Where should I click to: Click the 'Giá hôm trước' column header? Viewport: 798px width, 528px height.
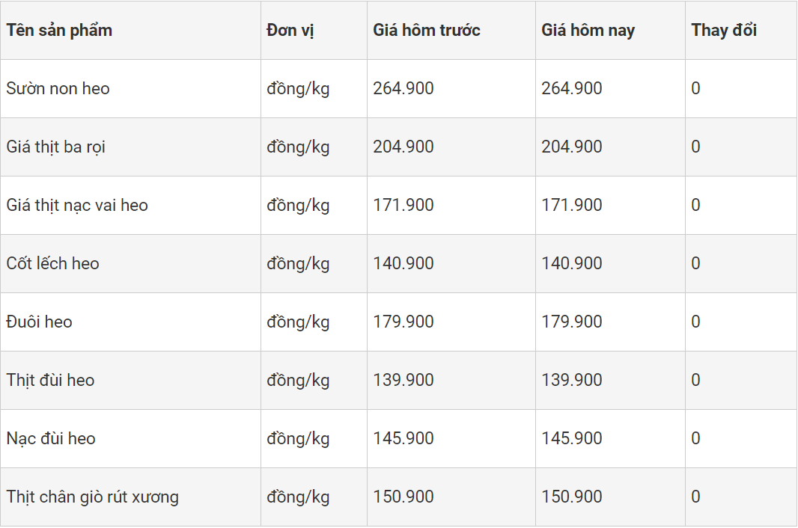(x=427, y=31)
